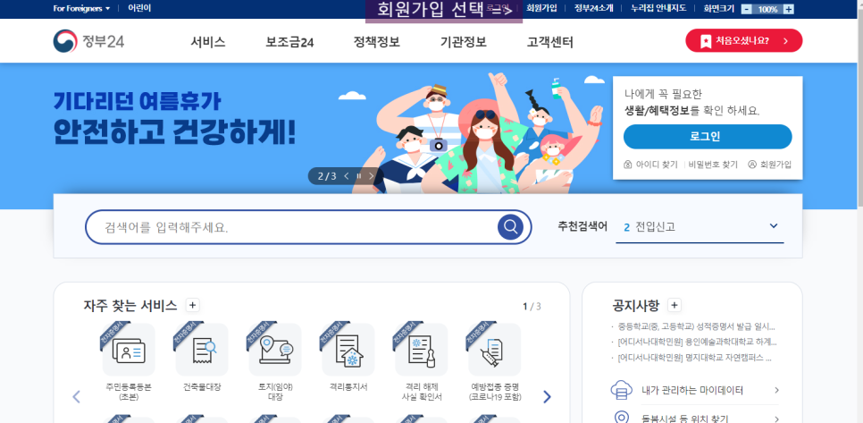
Task: Open the 정책정보 menu
Action: 376,42
